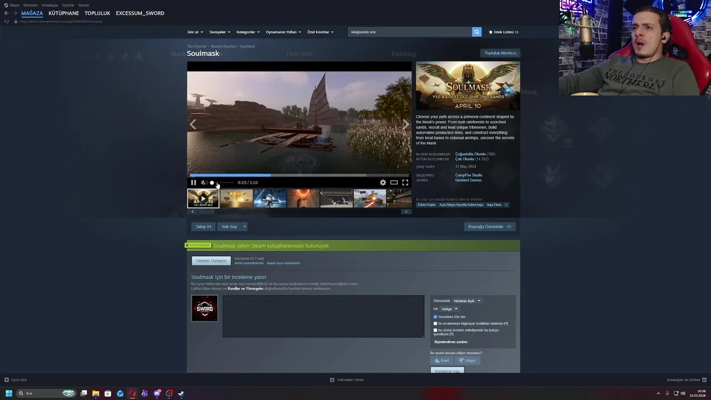This screenshot has height=400, width=711.
Task: Go back with the navigation arrow
Action: (6, 13)
